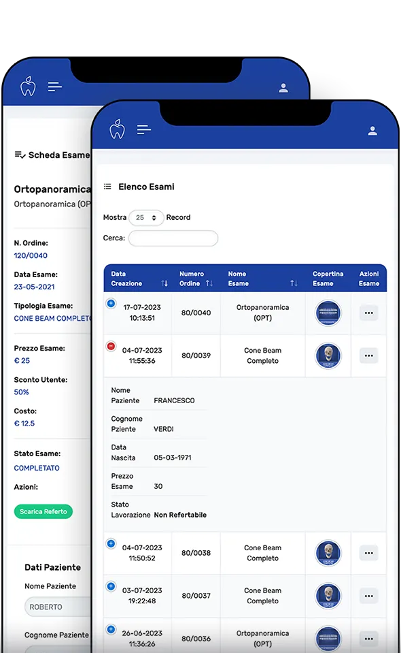
Task: Expand details of the 17-07-2023 exam row
Action: pos(111,303)
